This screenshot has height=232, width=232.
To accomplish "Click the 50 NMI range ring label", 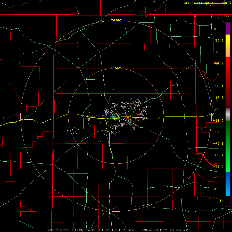I will pyautogui.click(x=116, y=68).
